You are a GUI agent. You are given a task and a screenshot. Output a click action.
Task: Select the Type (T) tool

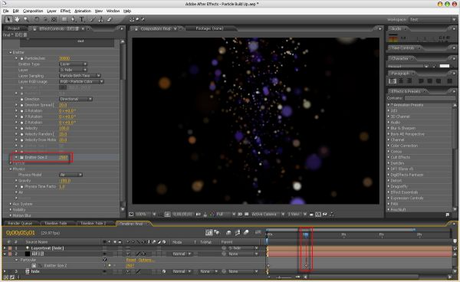coord(83,19)
